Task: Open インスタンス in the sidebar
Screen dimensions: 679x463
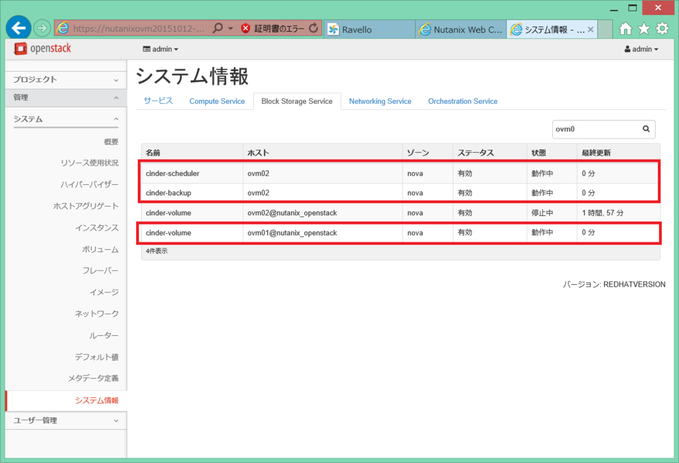Action: click(x=97, y=228)
